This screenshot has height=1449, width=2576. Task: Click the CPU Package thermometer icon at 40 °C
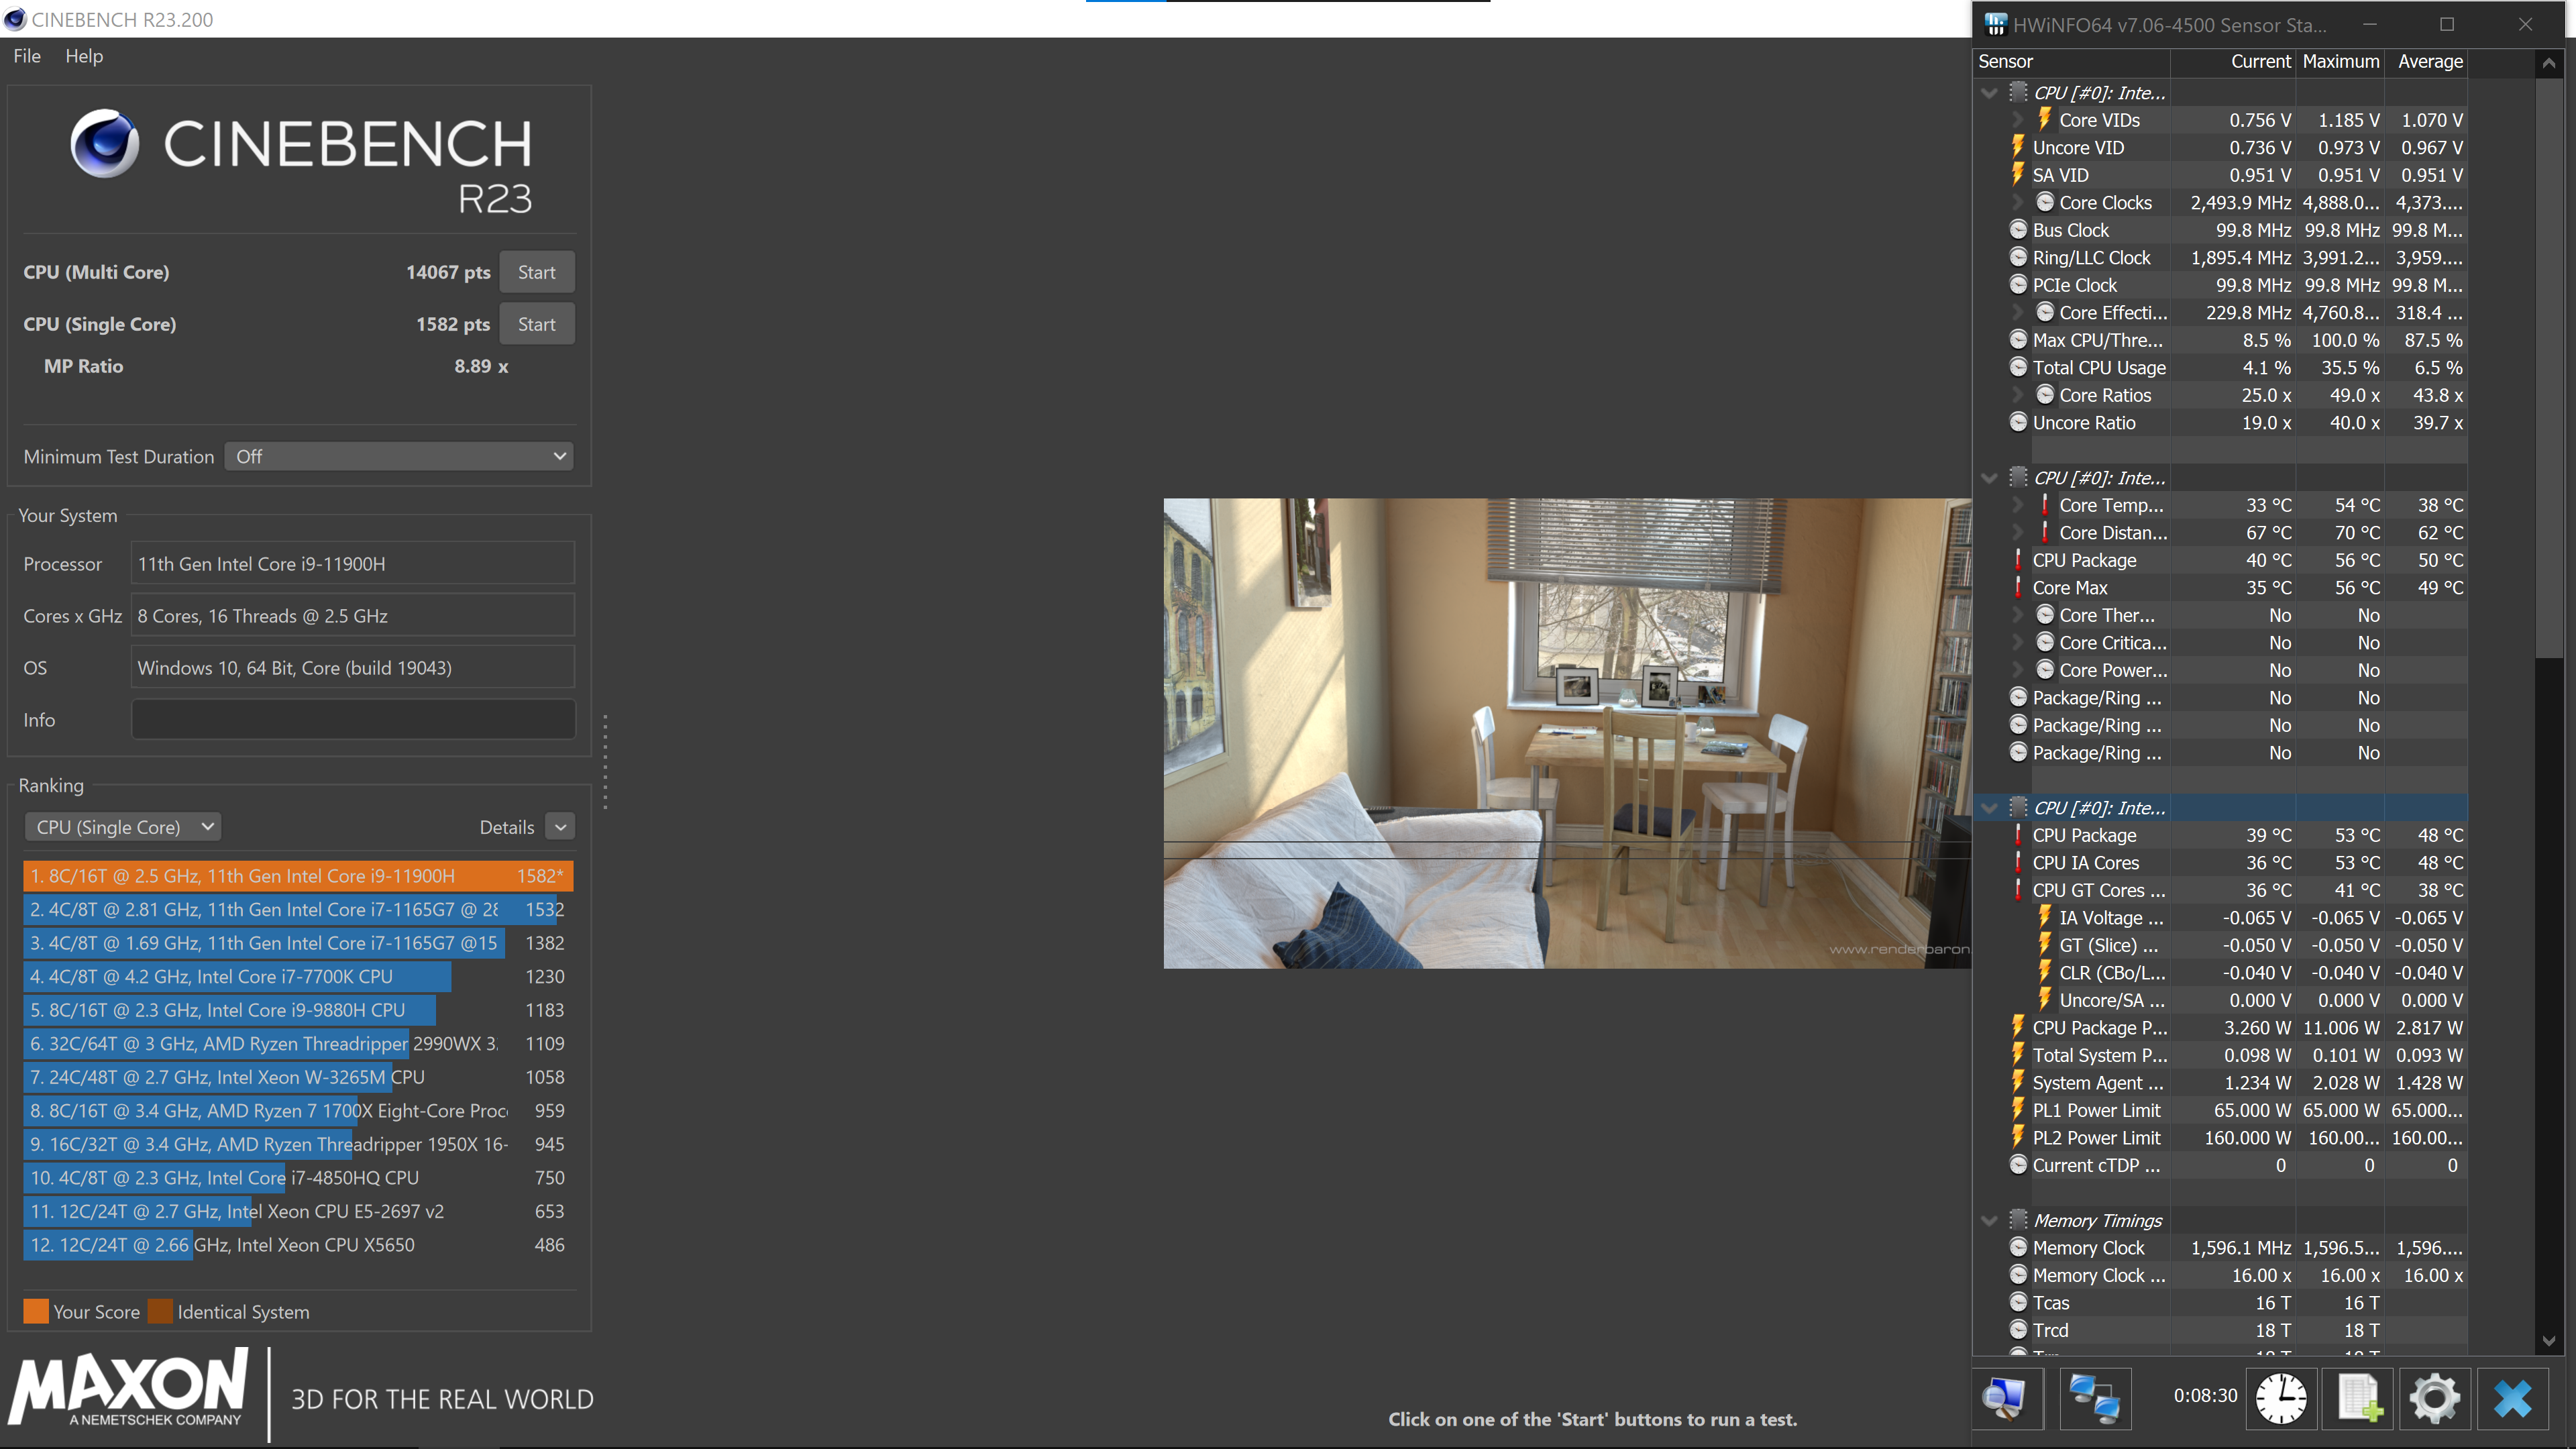point(2018,560)
